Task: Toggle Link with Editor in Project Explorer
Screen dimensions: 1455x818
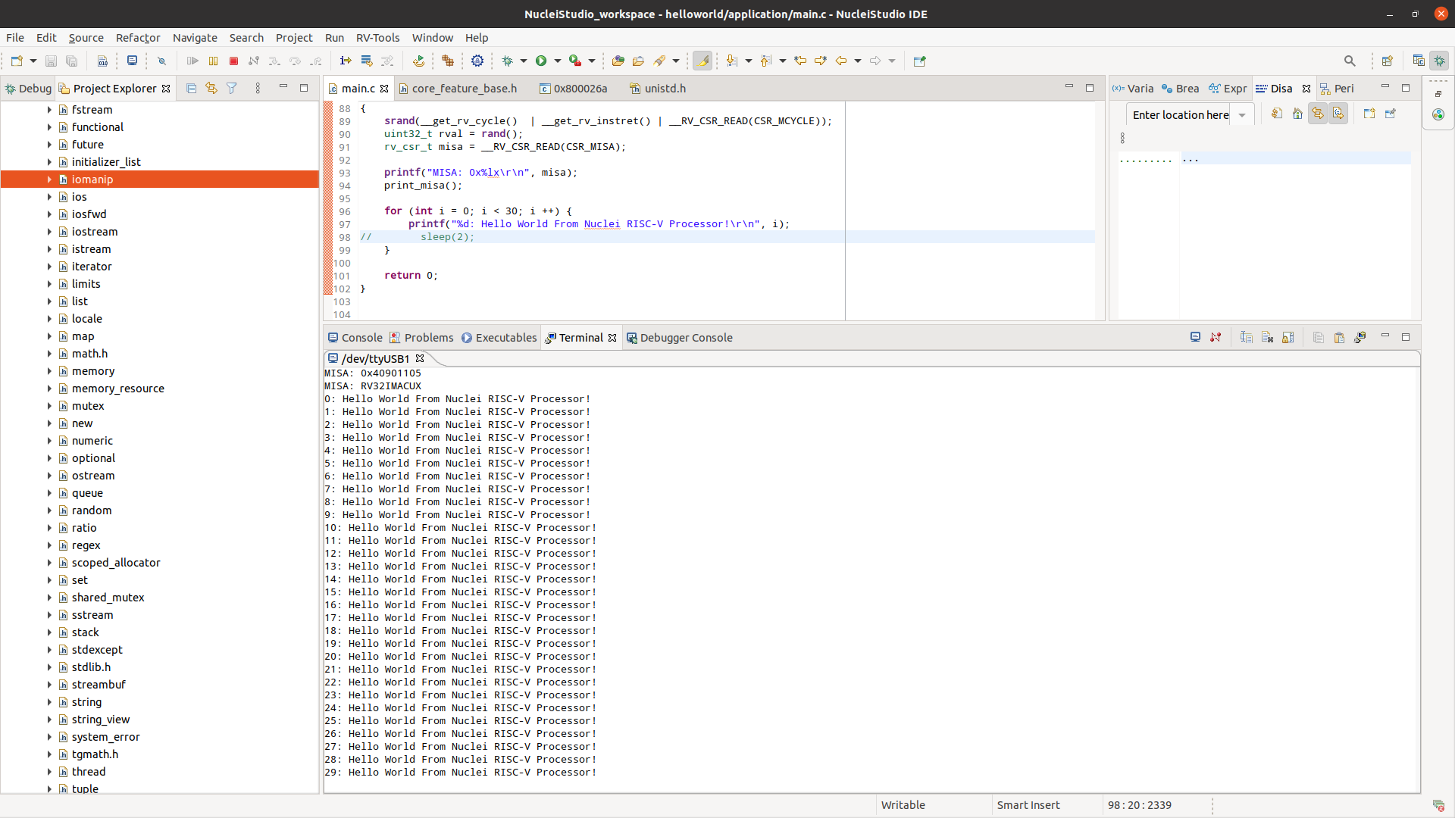Action: (x=211, y=89)
